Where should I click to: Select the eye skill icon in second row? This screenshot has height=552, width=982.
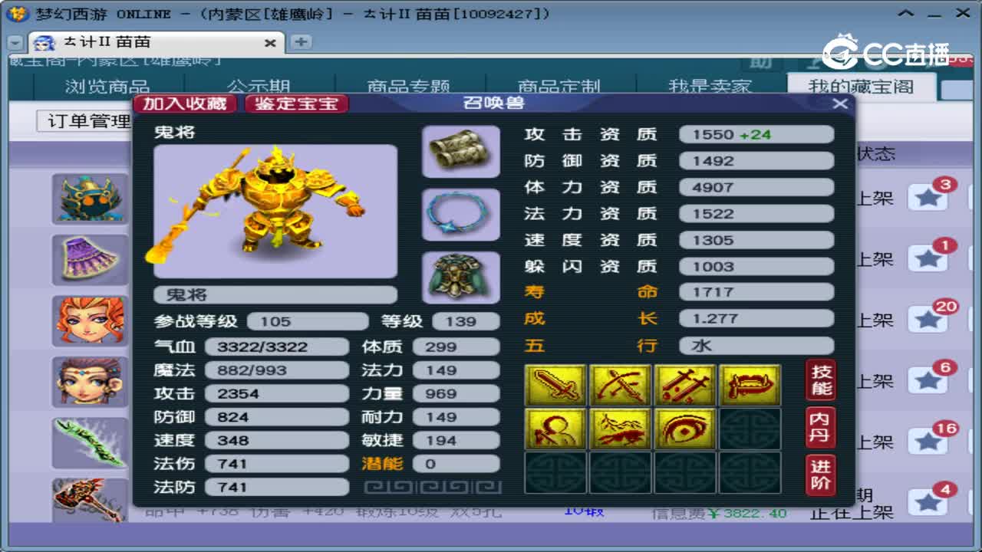[x=685, y=429]
